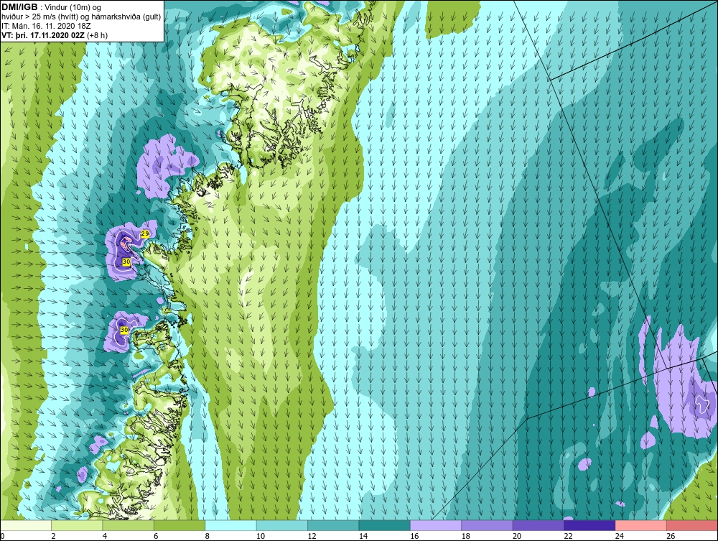Click the legend tick label 4
This screenshot has height=541, width=718.
(105, 536)
